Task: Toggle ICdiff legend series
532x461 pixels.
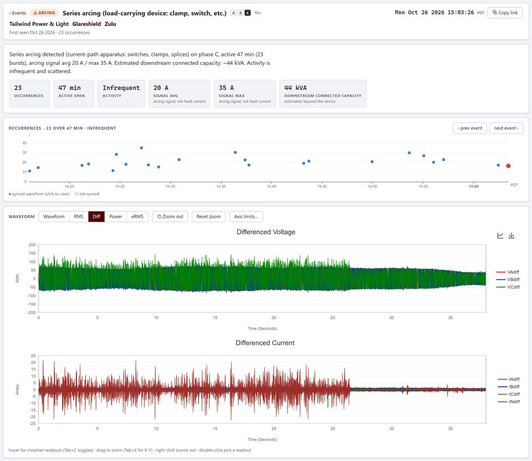Action: [x=509, y=394]
